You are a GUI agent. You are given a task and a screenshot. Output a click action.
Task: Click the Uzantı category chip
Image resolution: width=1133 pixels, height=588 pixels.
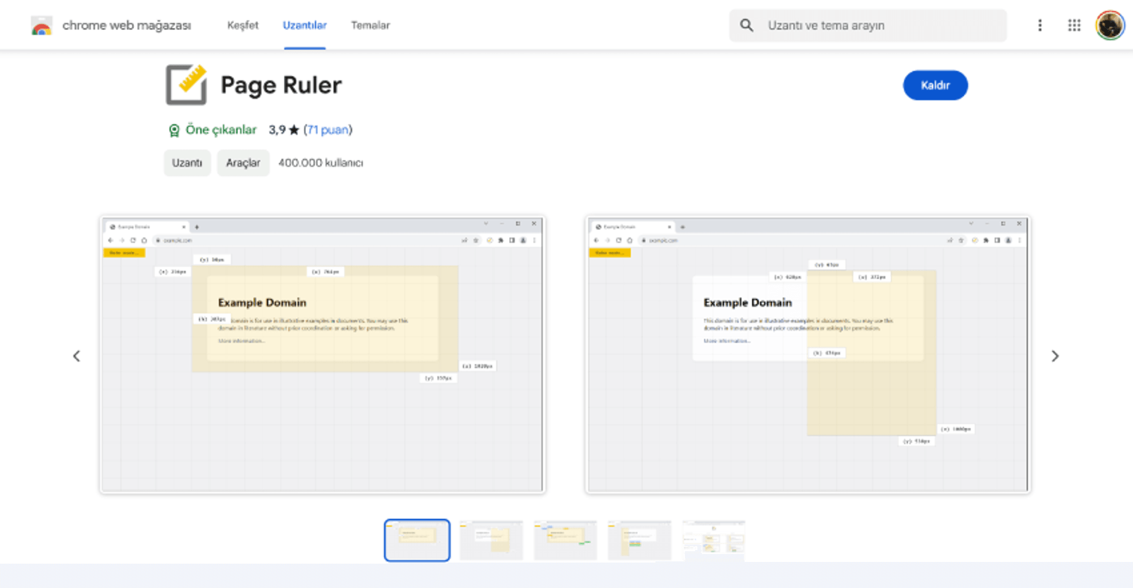pos(187,163)
